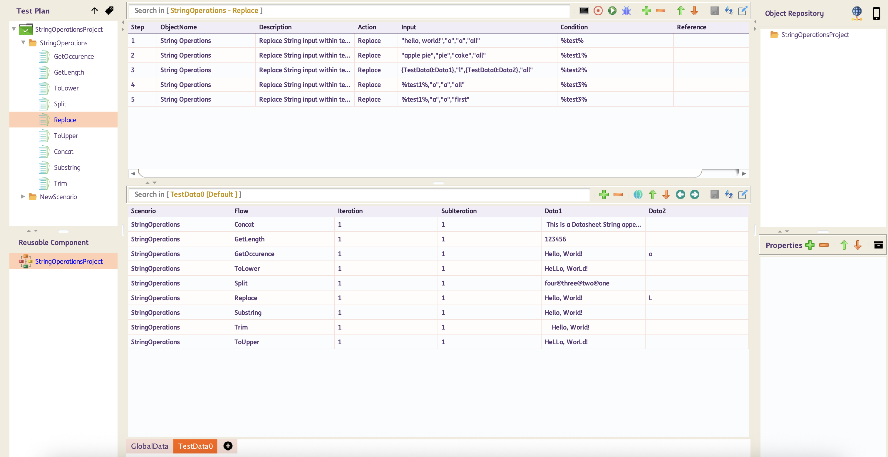Expand the NewScenario folder

pos(23,196)
